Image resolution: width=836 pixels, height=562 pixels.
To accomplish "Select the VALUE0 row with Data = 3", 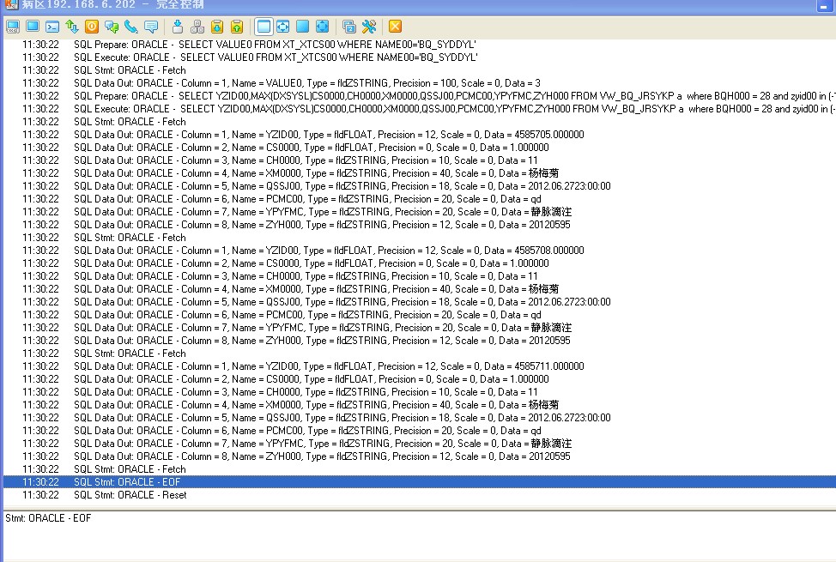I will point(420,83).
